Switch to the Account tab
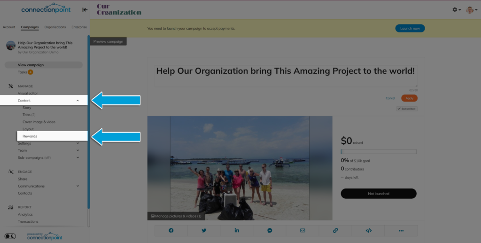 (x=9, y=27)
